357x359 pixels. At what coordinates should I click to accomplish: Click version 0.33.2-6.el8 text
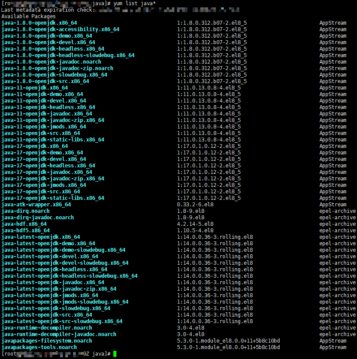click(x=195, y=205)
